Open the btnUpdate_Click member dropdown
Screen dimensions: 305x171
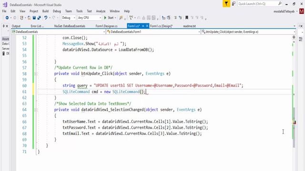point(249,32)
